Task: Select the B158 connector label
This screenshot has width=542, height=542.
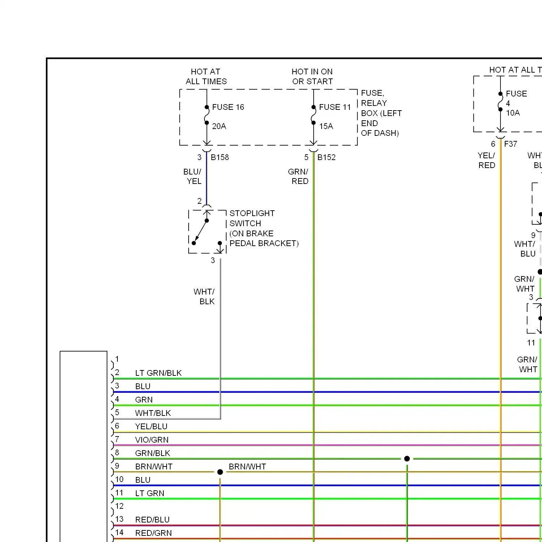Action: pyautogui.click(x=220, y=158)
